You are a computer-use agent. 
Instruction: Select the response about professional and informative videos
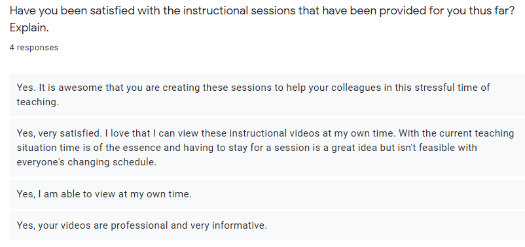pos(267,225)
